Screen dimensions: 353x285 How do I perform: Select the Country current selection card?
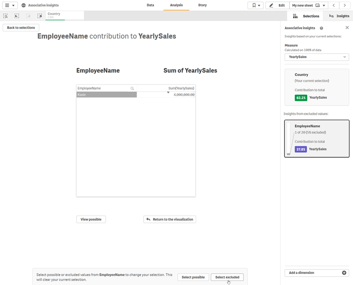tap(317, 87)
